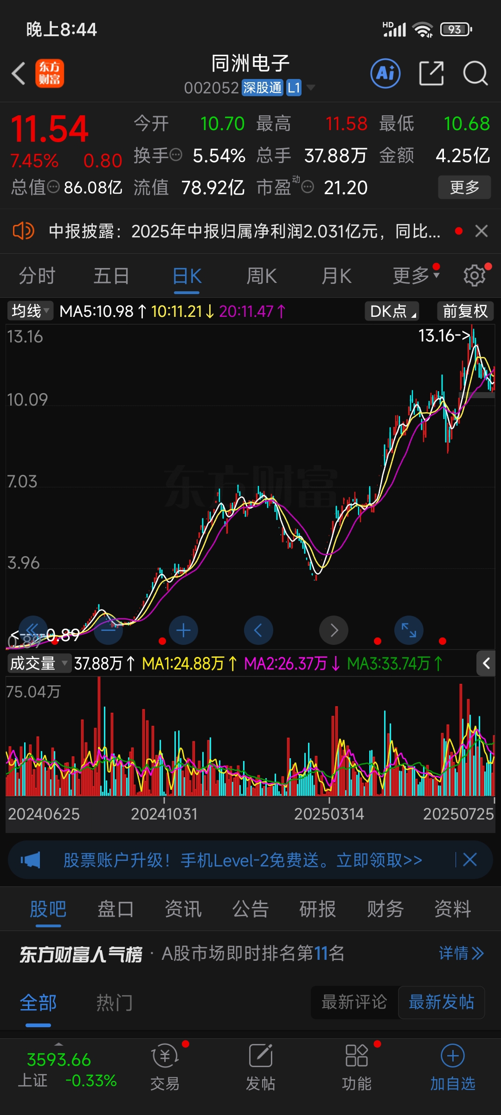This screenshot has height=1115, width=501.
Task: Open the 盘口 tab
Action: coord(116,909)
